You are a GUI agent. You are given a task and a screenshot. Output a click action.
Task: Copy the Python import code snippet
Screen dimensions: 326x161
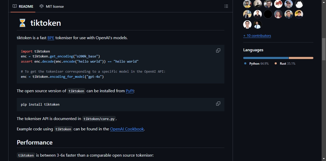(218, 50)
